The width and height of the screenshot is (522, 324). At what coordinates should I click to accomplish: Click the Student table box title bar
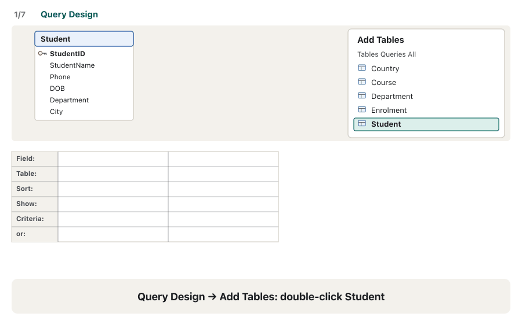coord(84,39)
